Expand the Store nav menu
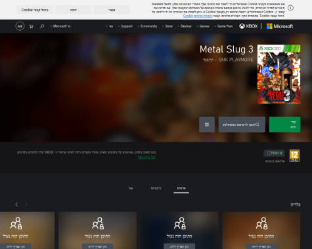 point(167,26)
